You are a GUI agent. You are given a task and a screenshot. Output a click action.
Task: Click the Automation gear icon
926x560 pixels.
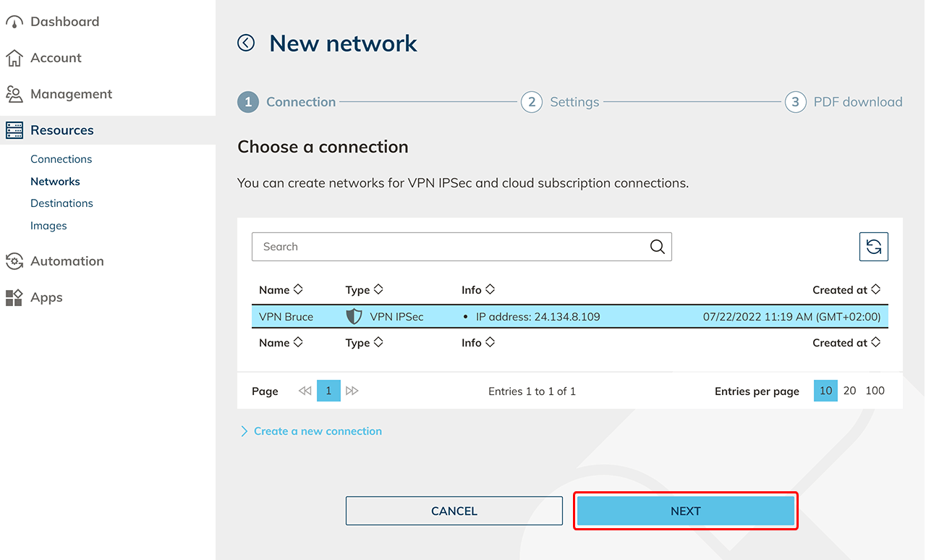click(x=14, y=261)
